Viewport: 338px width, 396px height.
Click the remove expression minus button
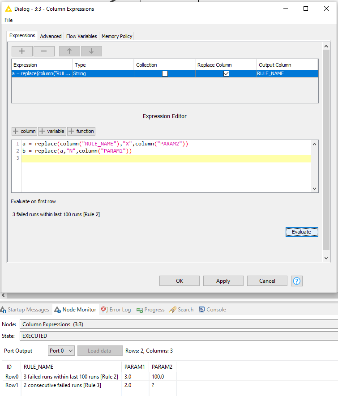[44, 51]
